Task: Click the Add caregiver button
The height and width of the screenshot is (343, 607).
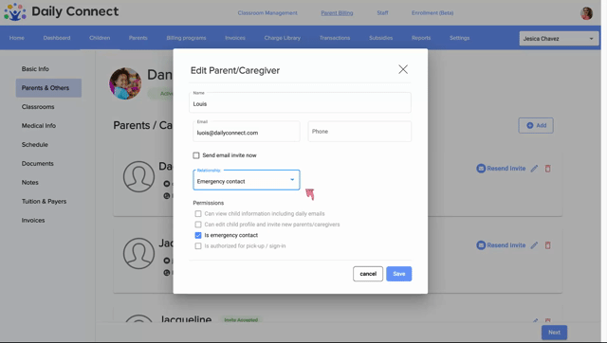Action: point(536,125)
